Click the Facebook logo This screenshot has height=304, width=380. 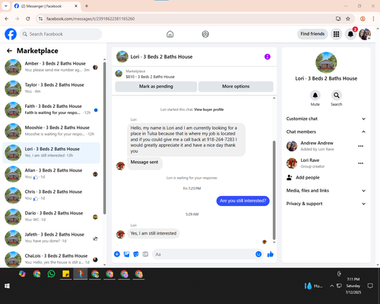pyautogui.click(x=11, y=34)
